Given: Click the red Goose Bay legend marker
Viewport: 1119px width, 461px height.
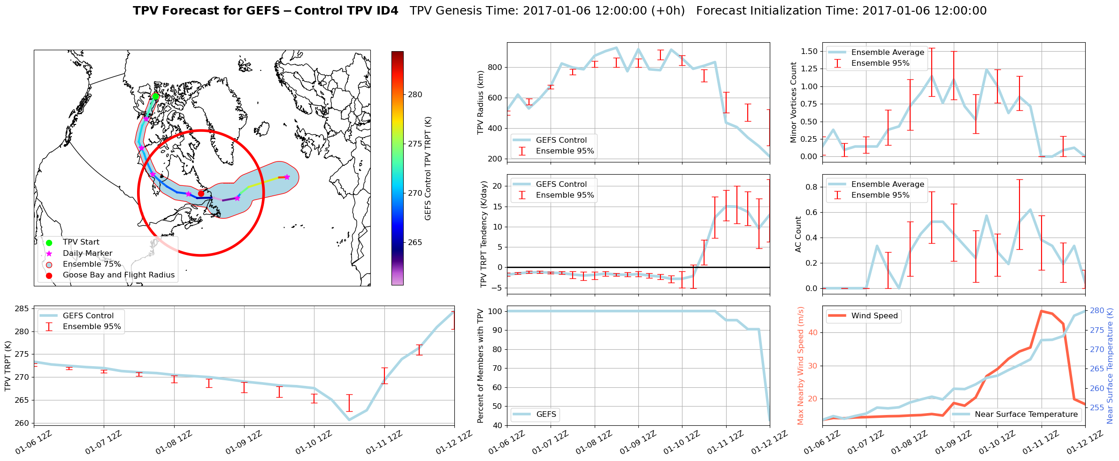Looking at the screenshot, I should (x=49, y=276).
